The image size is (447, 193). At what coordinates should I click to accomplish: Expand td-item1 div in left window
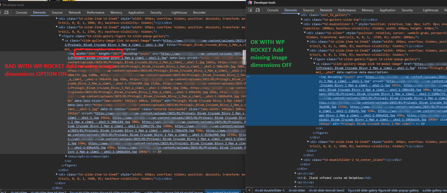pos(57,19)
